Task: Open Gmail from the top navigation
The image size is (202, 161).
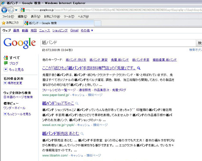Action: point(74,30)
